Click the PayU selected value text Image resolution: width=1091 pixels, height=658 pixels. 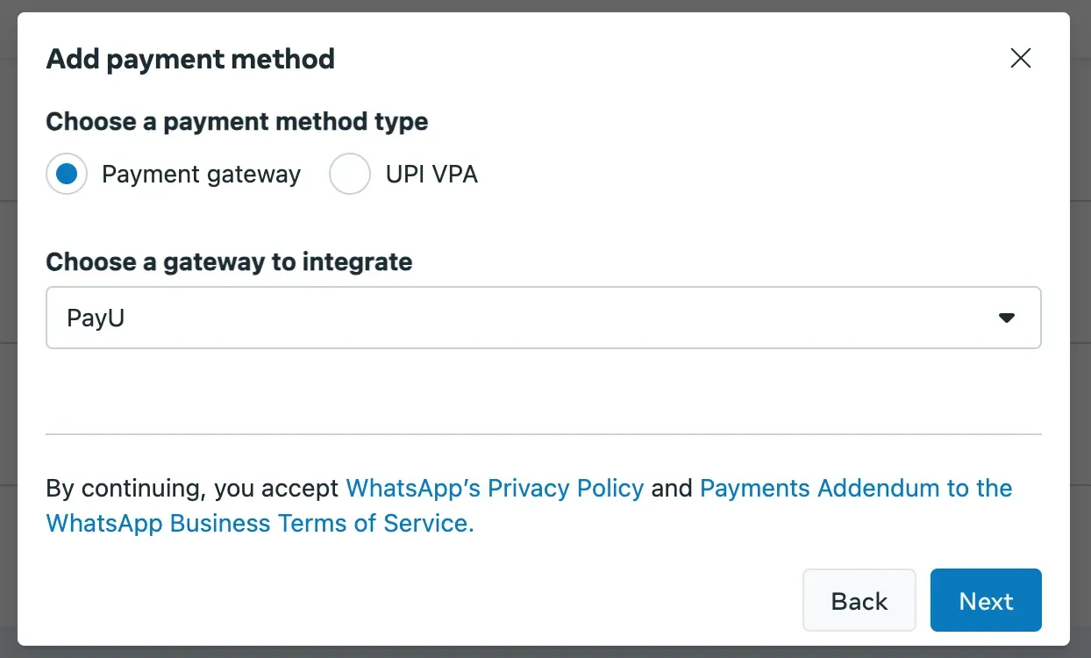point(96,318)
